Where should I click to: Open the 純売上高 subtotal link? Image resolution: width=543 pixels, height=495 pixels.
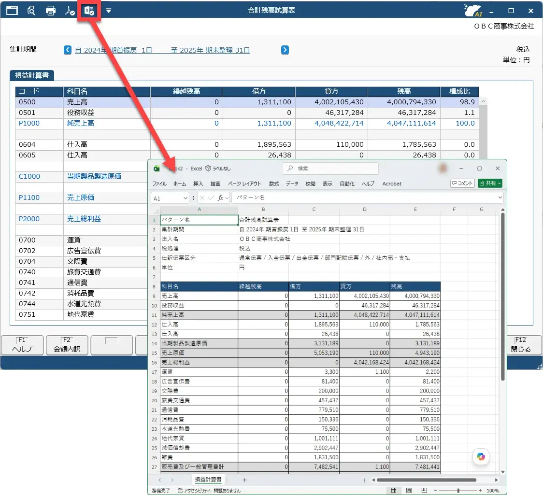tap(80, 123)
